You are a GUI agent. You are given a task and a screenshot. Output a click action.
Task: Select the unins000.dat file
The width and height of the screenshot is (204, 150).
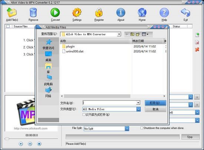73,51
